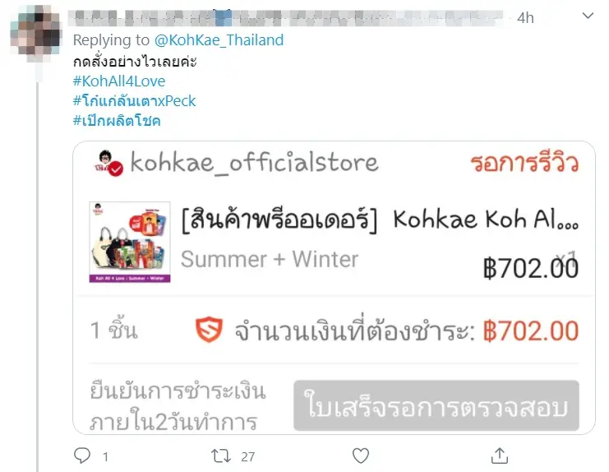Open the 4h timestamp link

pos(525,18)
